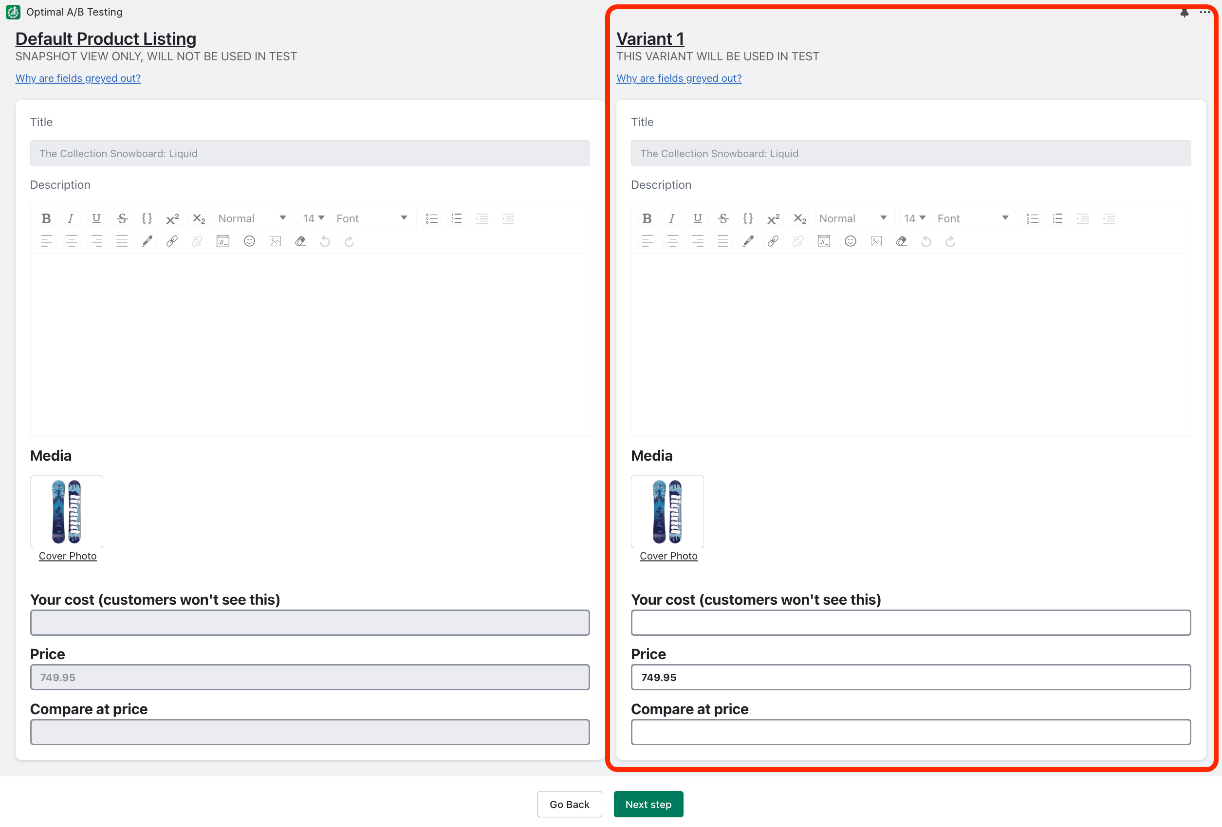Screen dimensions: 1222x827
Task: Open Normal block type dropdown in Variant 1
Action: [x=853, y=218]
